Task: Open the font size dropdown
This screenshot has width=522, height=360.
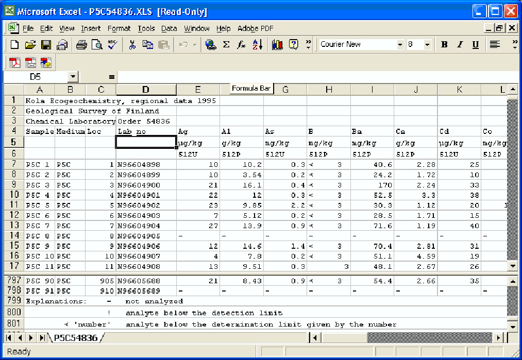Action: coord(427,45)
